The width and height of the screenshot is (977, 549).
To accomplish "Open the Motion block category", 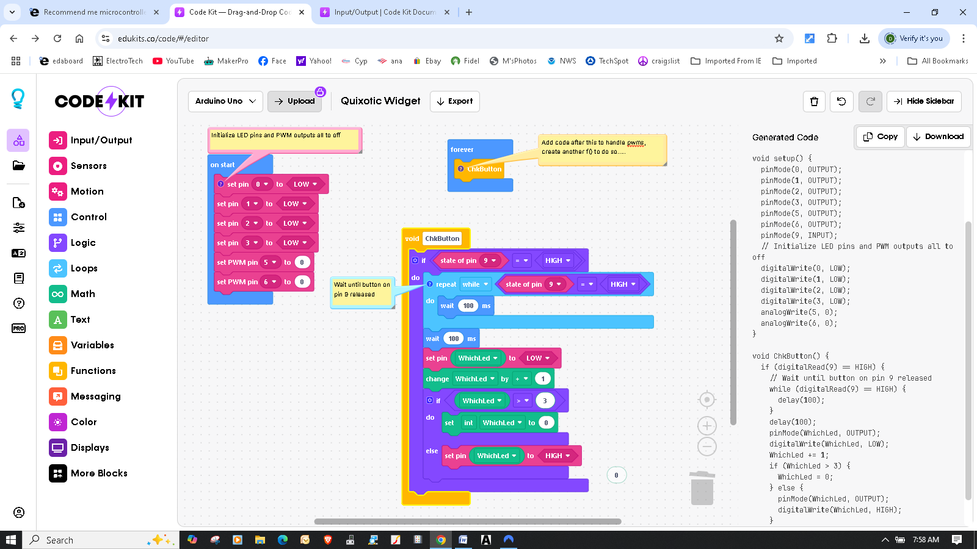I will click(x=76, y=192).
